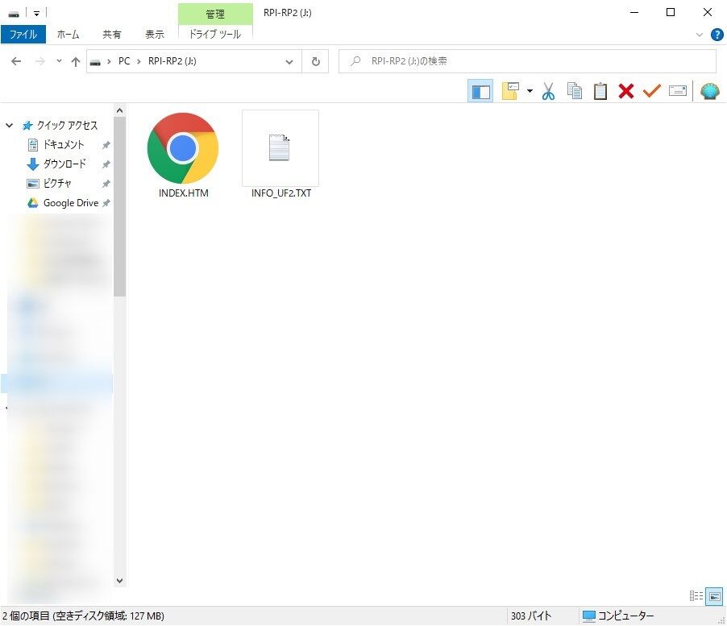Expand the ribbon with the chevron

[x=699, y=35]
